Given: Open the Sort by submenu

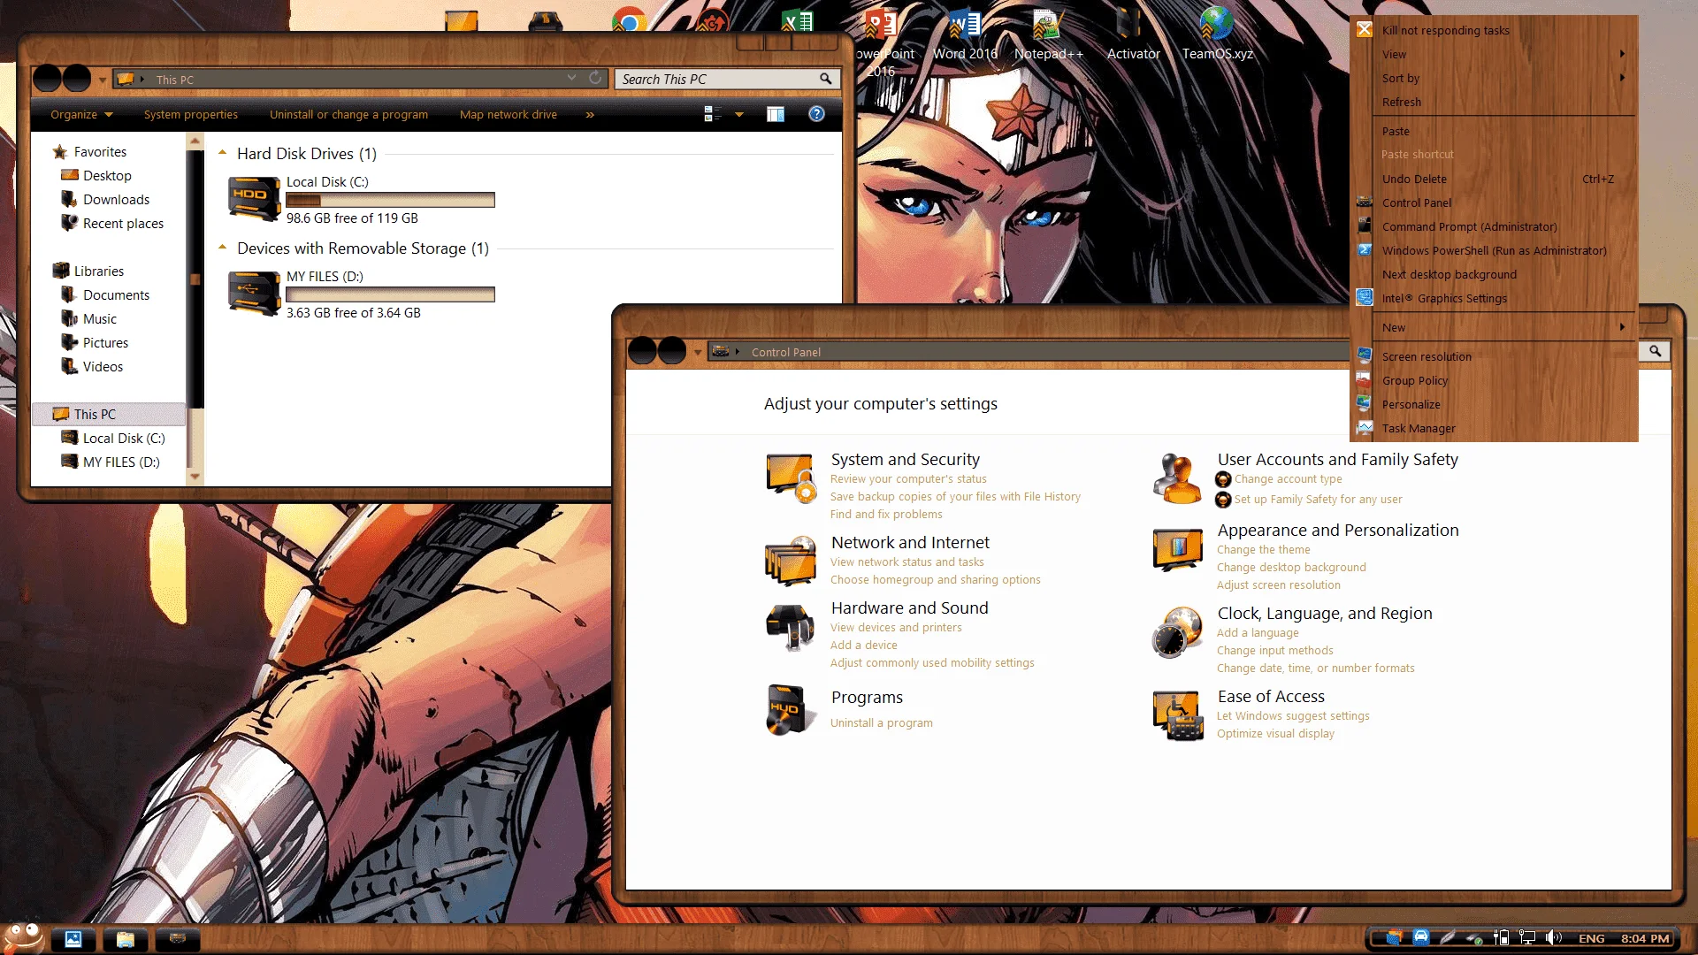Looking at the screenshot, I should [1495, 78].
